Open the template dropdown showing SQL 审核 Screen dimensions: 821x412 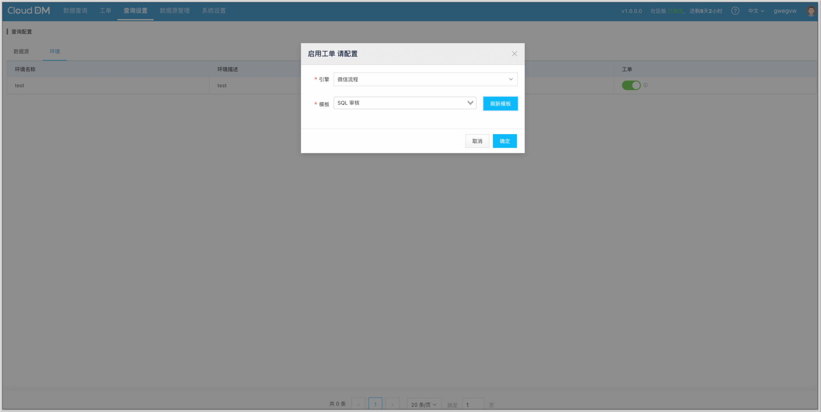405,103
